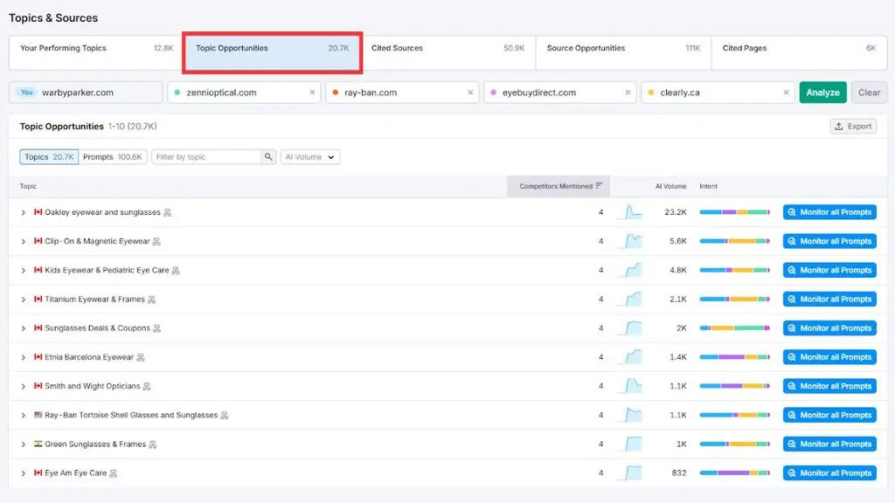
Task: Click the search magnifier in Filter by topic
Action: [268, 157]
